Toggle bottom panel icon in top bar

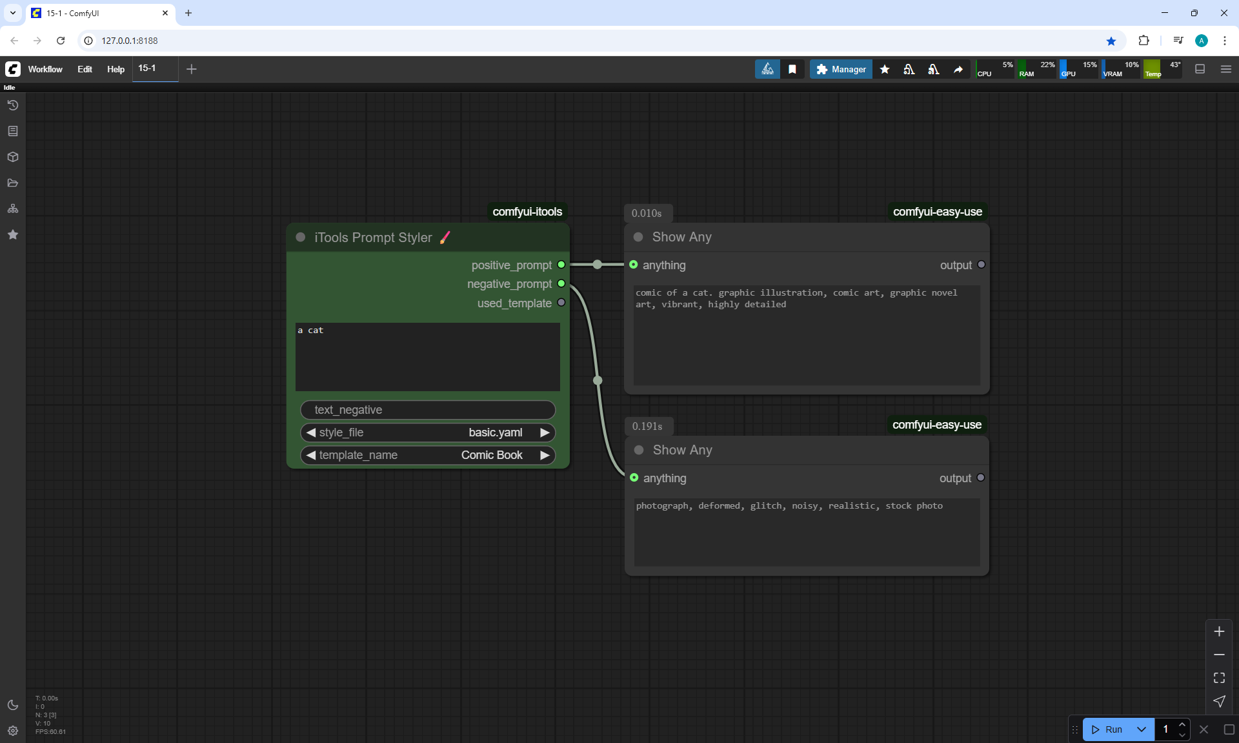1200,69
